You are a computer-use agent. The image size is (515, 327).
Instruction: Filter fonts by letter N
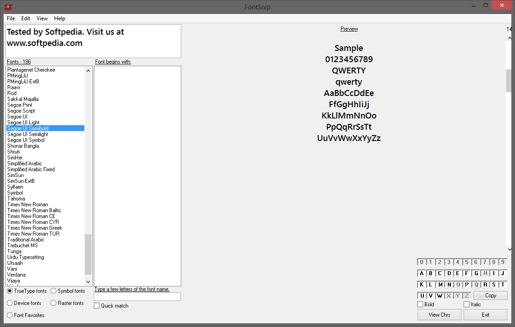(x=449, y=284)
